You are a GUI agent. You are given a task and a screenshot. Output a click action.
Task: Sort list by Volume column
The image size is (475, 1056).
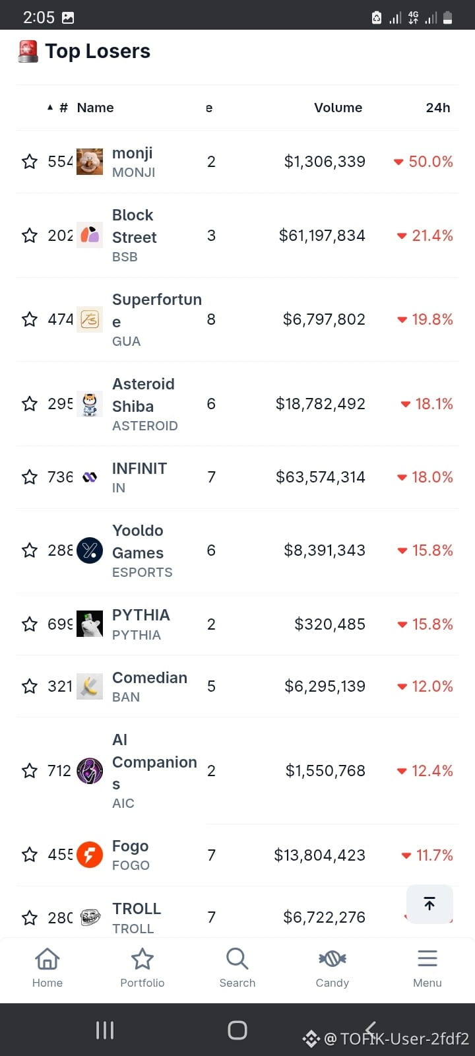338,108
